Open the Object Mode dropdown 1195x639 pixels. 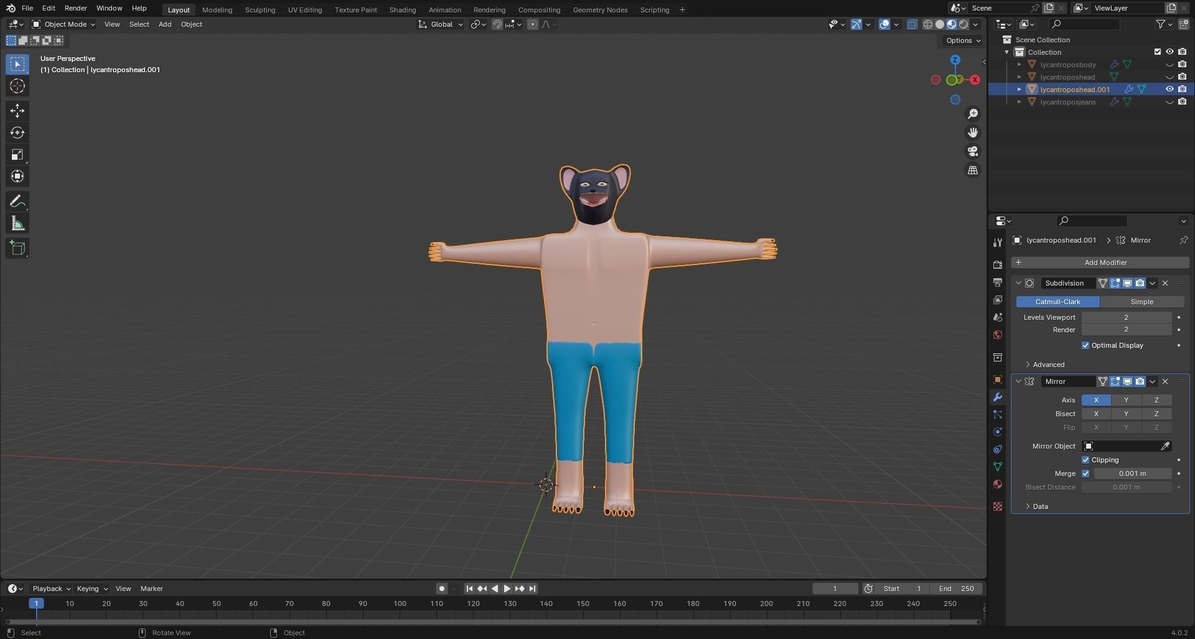tap(63, 24)
